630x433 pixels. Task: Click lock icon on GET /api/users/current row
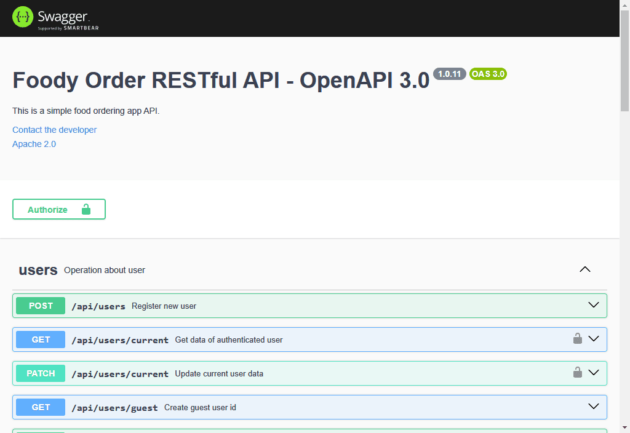point(577,338)
